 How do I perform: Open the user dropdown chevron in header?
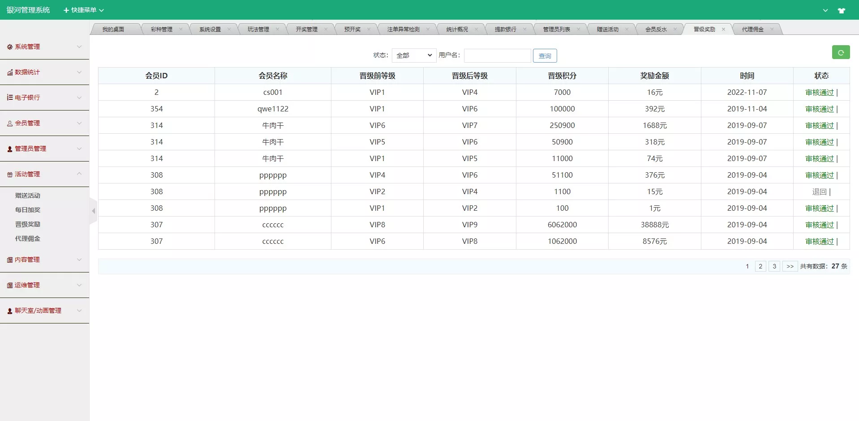pos(825,10)
